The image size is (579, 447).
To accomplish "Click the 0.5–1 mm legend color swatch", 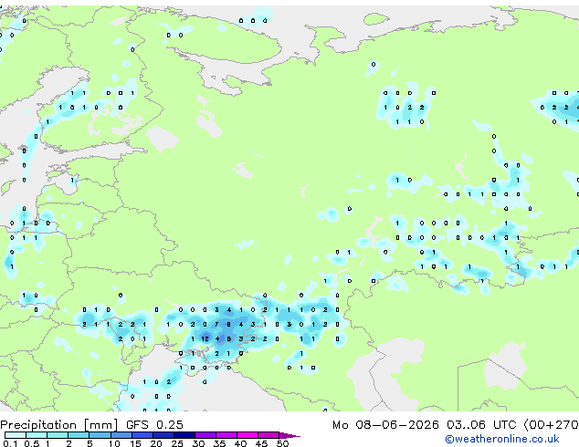I will pyautogui.click(x=37, y=435).
